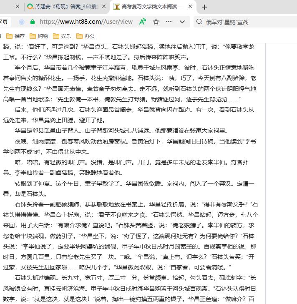
Task: Expand the address bar dropdown chevron
Action: (182, 22)
